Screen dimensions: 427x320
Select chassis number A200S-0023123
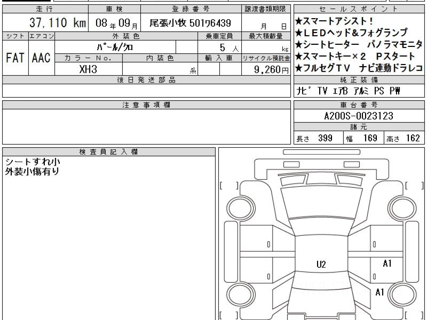(x=359, y=116)
